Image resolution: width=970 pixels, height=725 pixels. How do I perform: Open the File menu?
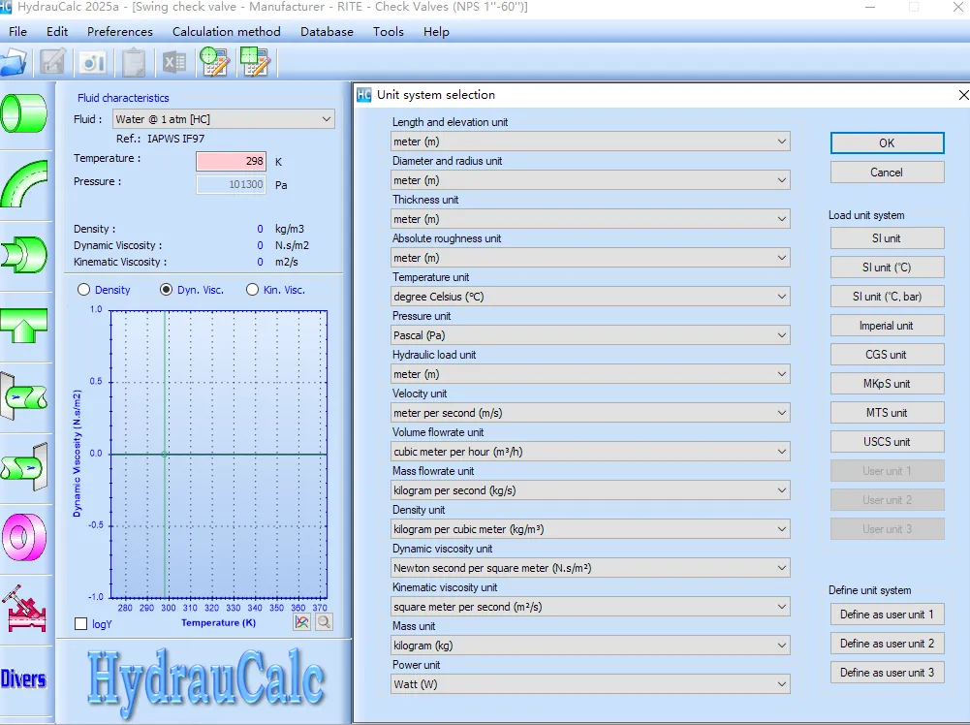tap(18, 32)
